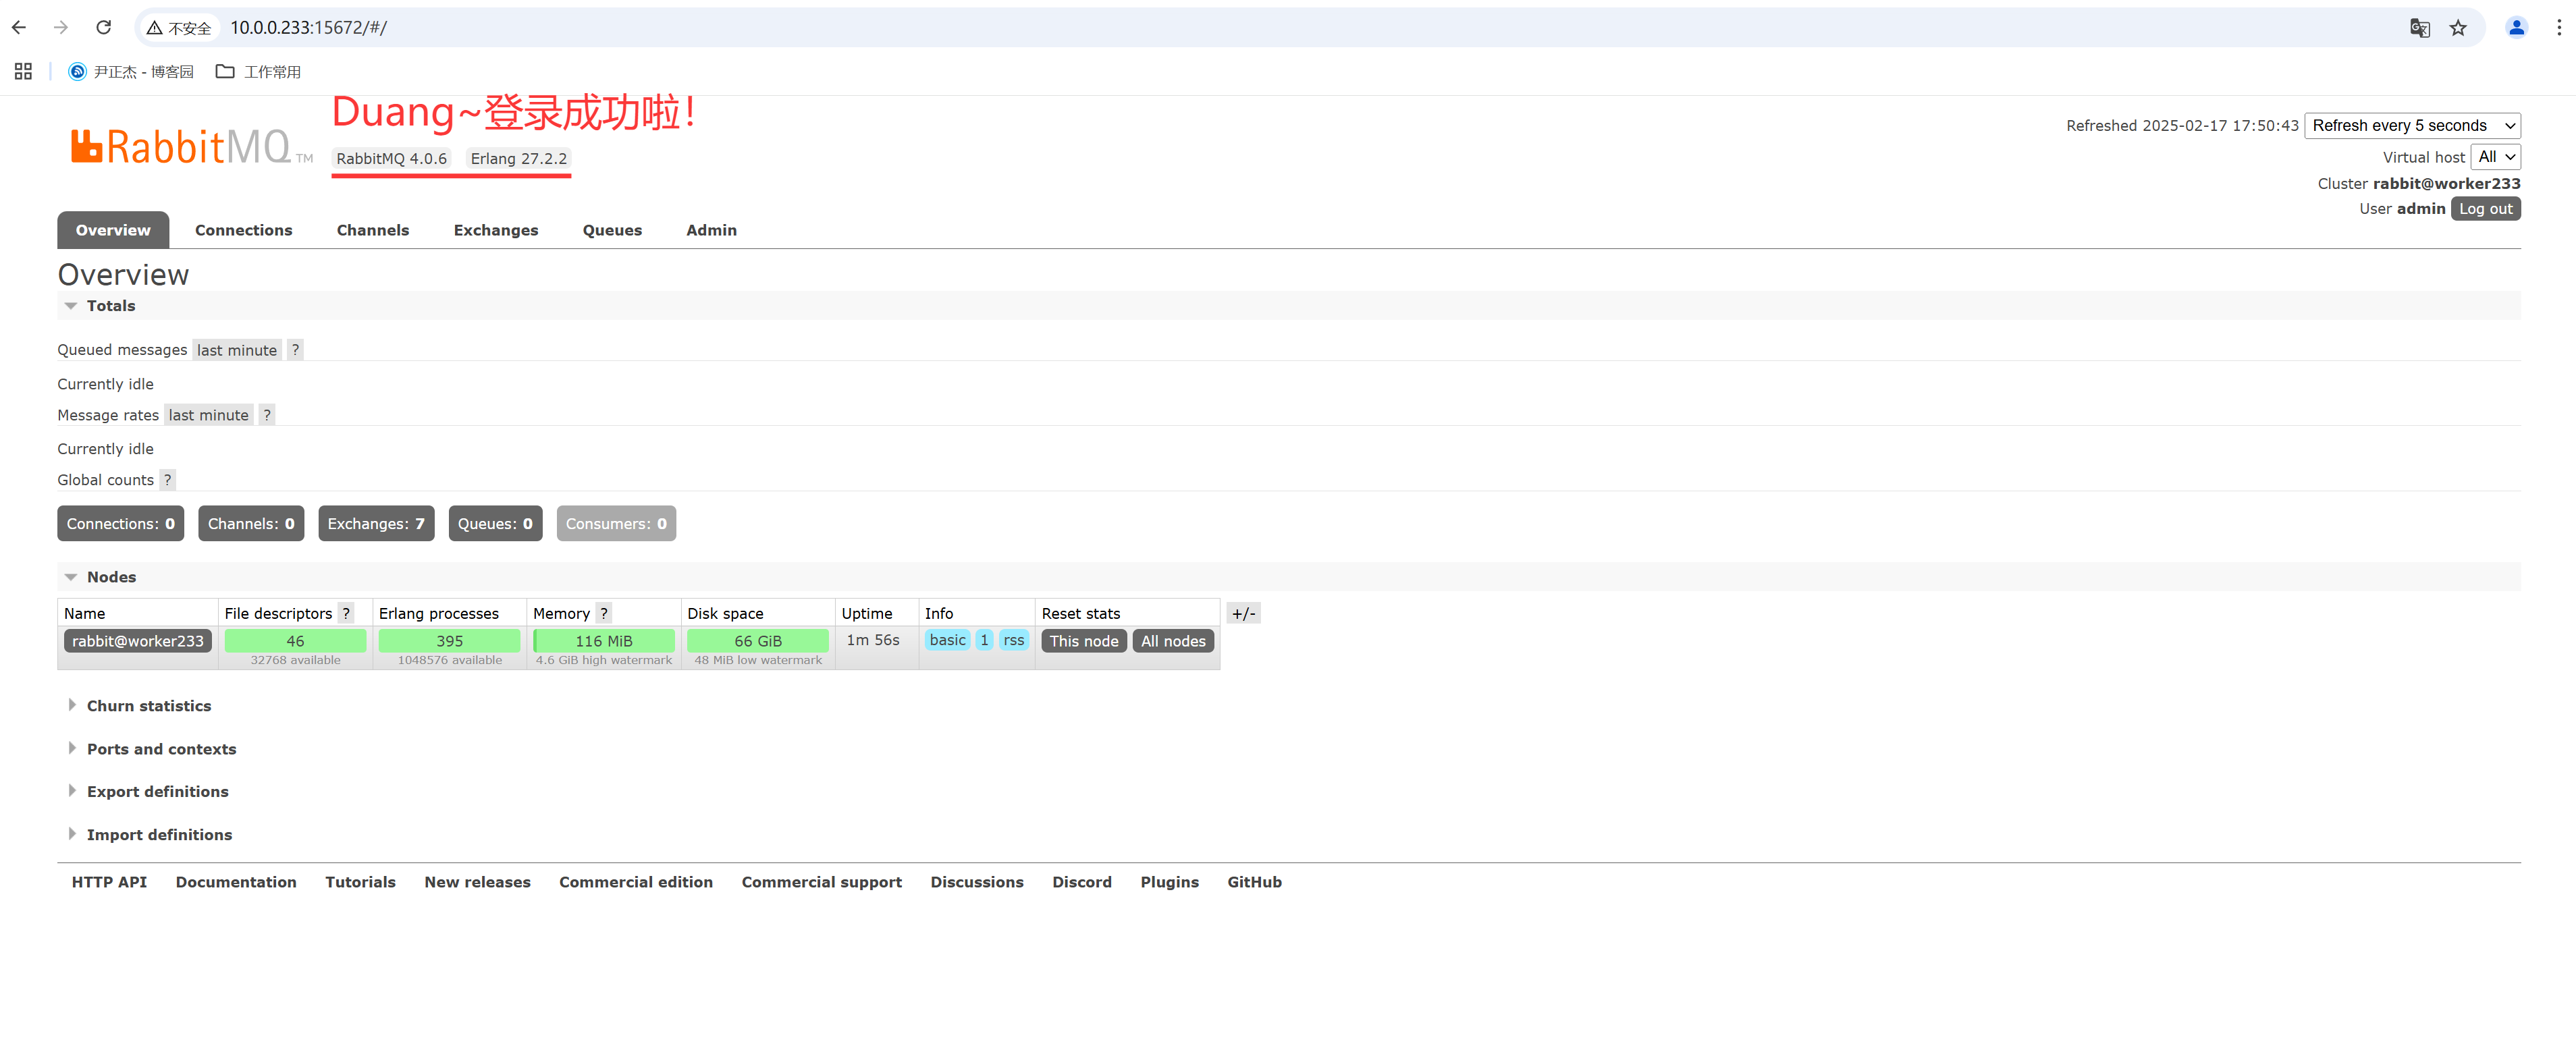Bookmark this page with star icon
Viewport: 2576px width, 1044px height.
(2458, 27)
